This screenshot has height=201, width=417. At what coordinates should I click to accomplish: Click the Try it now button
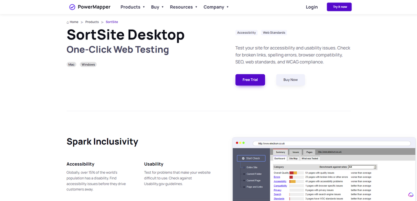pos(339,7)
